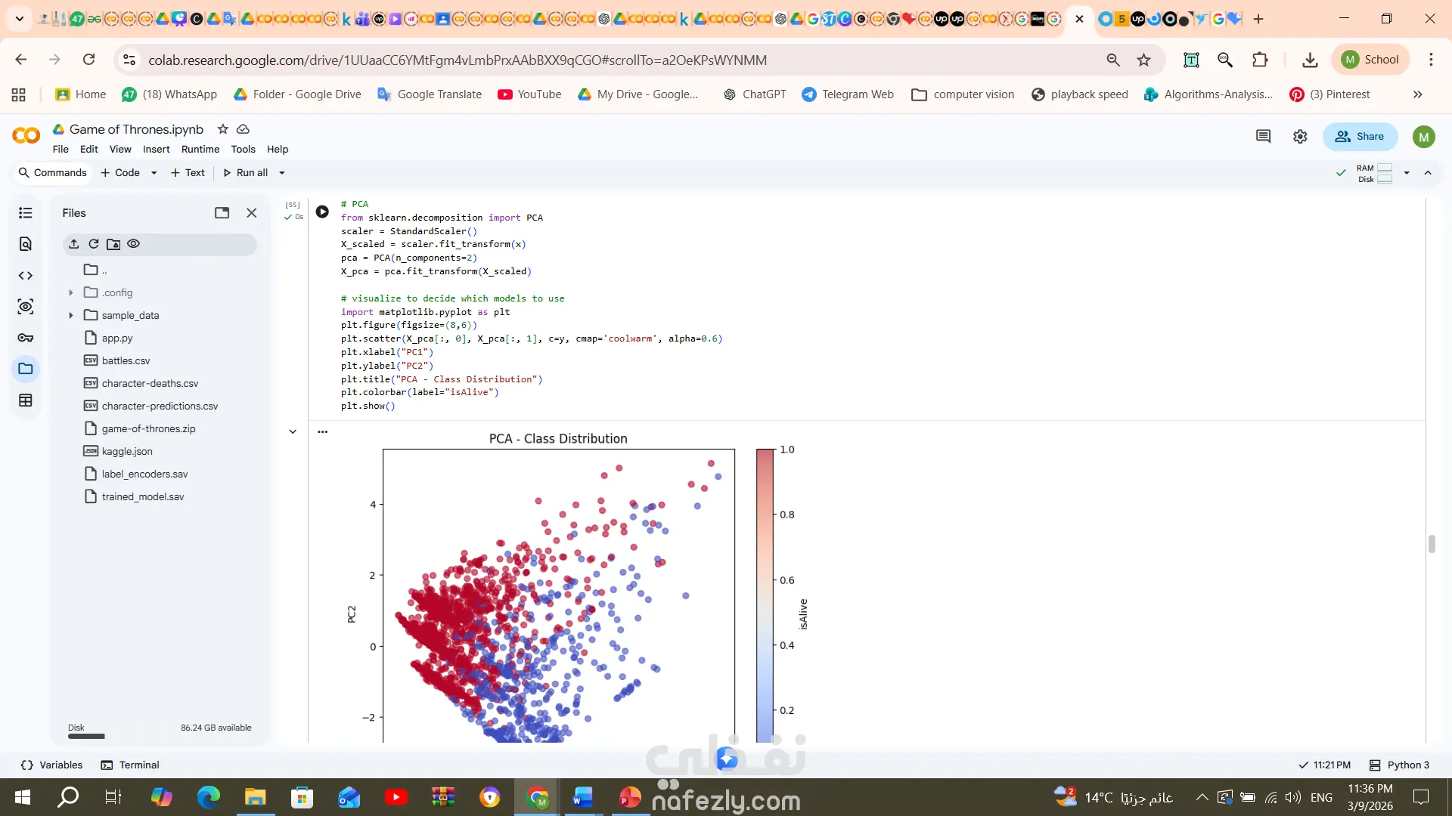The image size is (1452, 816).
Task: Run the PCA code cell
Action: pyautogui.click(x=322, y=212)
